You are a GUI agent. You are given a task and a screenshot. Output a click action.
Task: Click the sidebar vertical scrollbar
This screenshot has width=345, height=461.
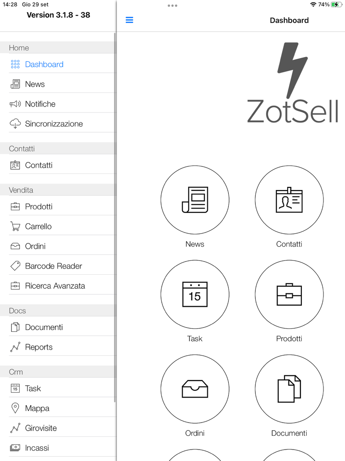[115, 217]
